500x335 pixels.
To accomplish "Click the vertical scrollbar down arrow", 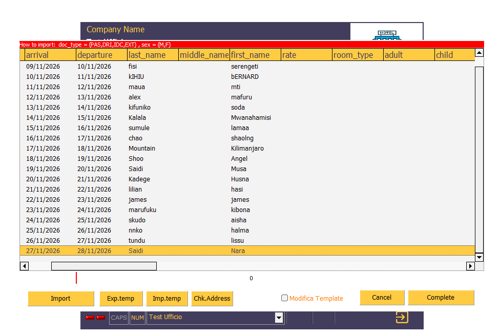I will 479,257.
